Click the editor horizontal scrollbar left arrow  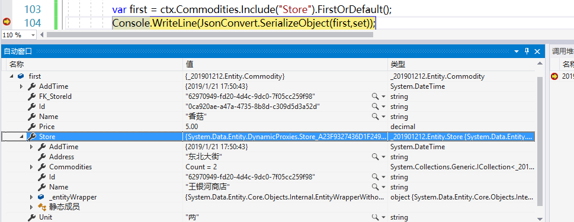coord(41,35)
